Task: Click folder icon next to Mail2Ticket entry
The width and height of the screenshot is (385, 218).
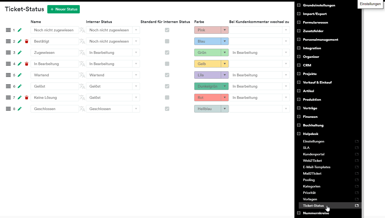Action: [x=357, y=174]
